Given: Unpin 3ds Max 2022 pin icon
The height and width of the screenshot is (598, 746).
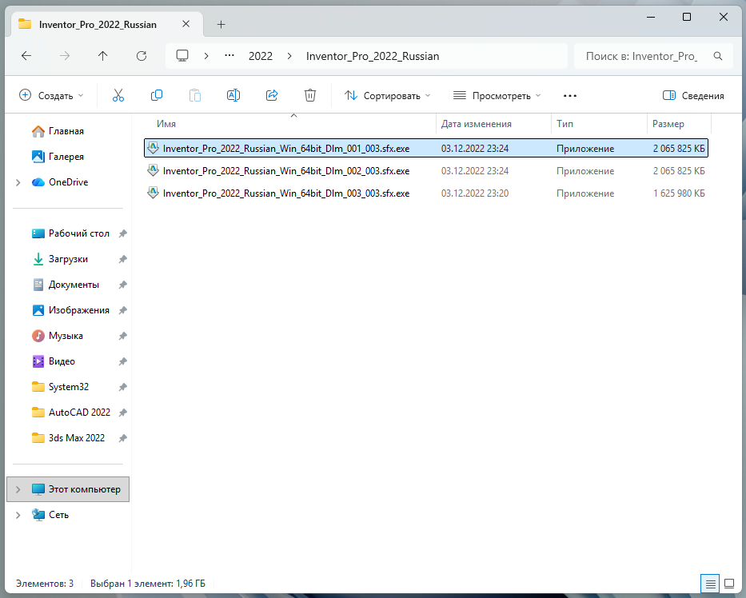Looking at the screenshot, I should tap(123, 438).
